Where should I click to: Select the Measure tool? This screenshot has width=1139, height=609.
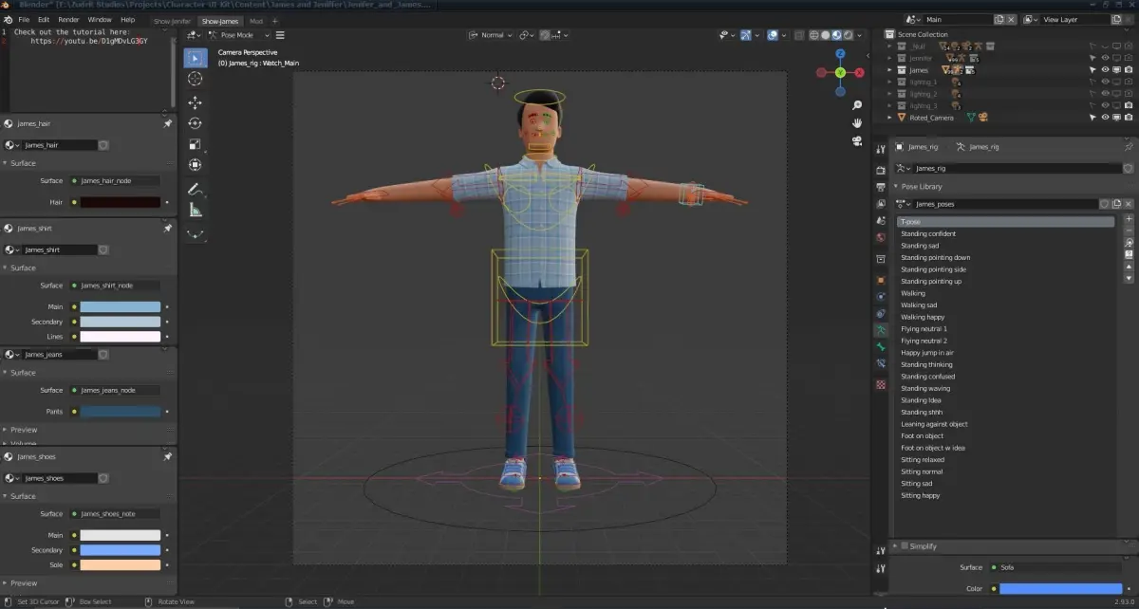point(195,210)
